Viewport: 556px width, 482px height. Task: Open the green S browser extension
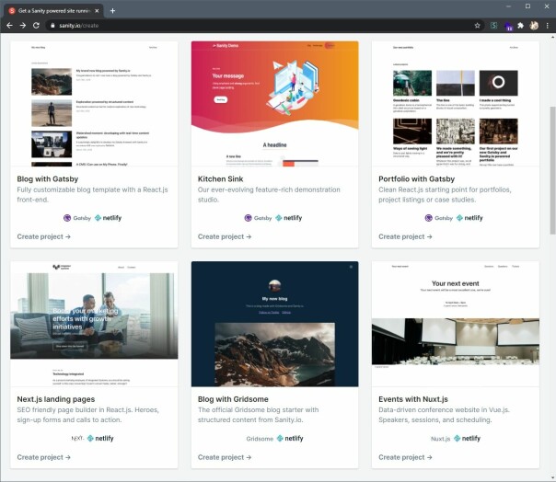tap(493, 26)
